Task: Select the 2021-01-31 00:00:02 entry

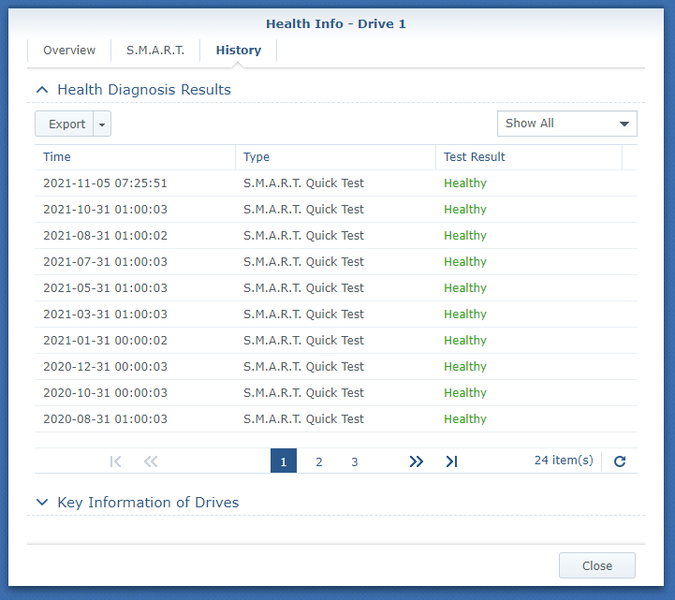Action: tap(336, 341)
